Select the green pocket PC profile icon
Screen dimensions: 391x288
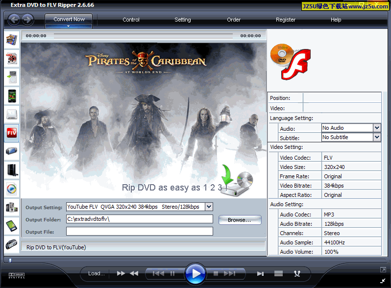(x=11, y=226)
